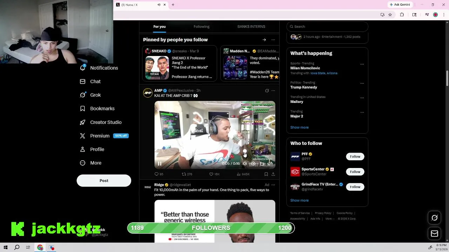449x252 pixels.
Task: Open the browser Extensions menu
Action: point(402,15)
